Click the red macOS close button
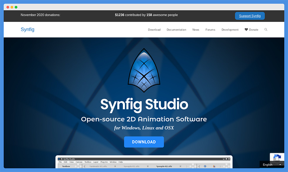Screen dimensions: 288x172 point(8,7)
